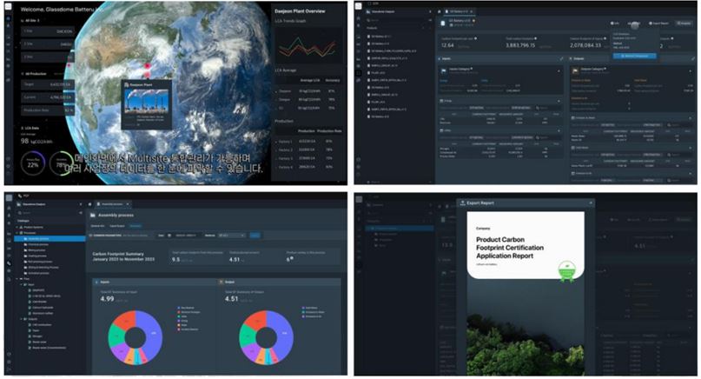Click the Info icon button in EV Battery header

616,23
